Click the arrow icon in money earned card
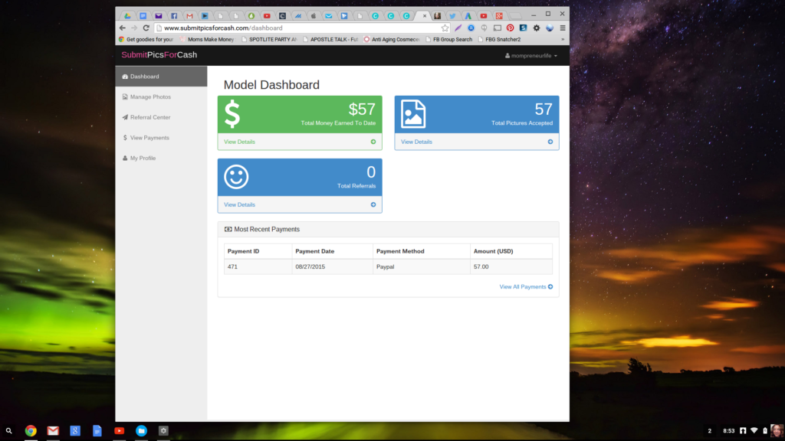Screen dimensions: 785x441 373,142
